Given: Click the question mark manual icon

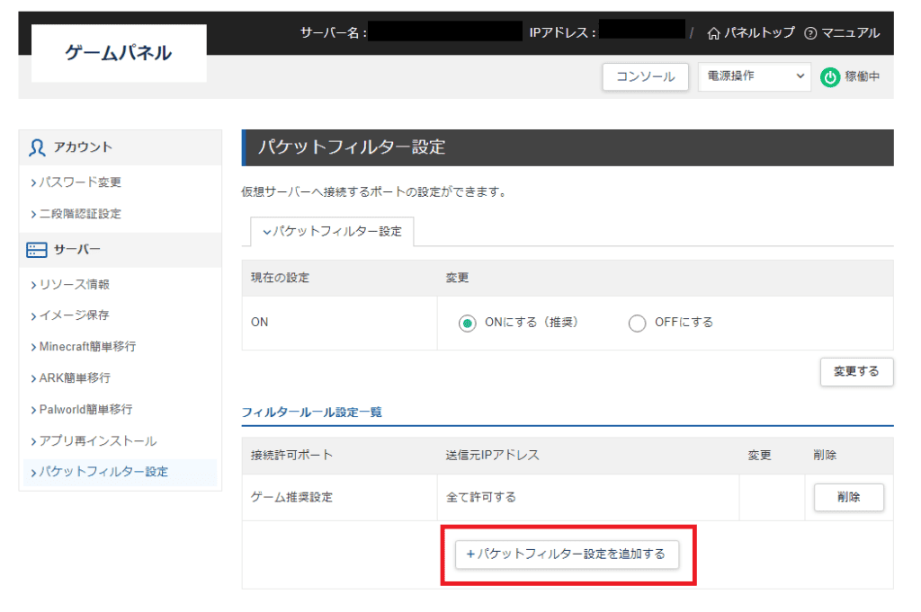Looking at the screenshot, I should [810, 33].
